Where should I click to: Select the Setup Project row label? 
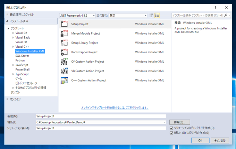coord(80,24)
